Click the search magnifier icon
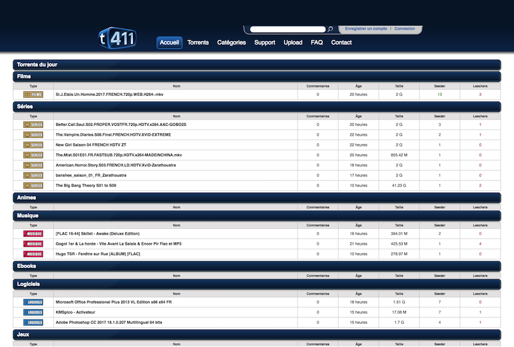Viewport: 514px width, 347px height. tap(330, 29)
